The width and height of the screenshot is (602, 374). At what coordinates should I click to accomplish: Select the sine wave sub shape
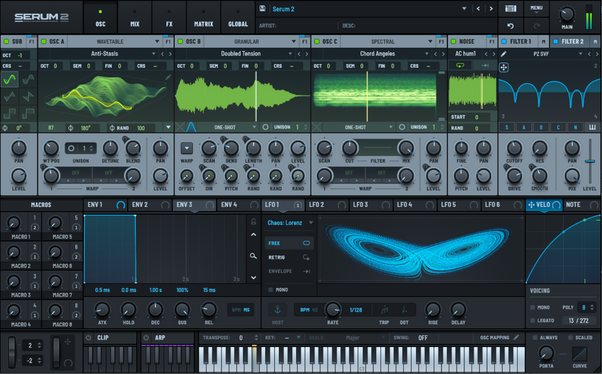pos(9,79)
